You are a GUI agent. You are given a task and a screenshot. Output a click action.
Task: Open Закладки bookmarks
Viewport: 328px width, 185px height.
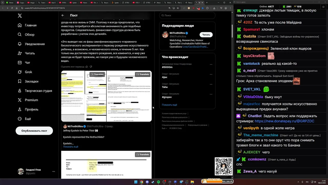point(28,81)
